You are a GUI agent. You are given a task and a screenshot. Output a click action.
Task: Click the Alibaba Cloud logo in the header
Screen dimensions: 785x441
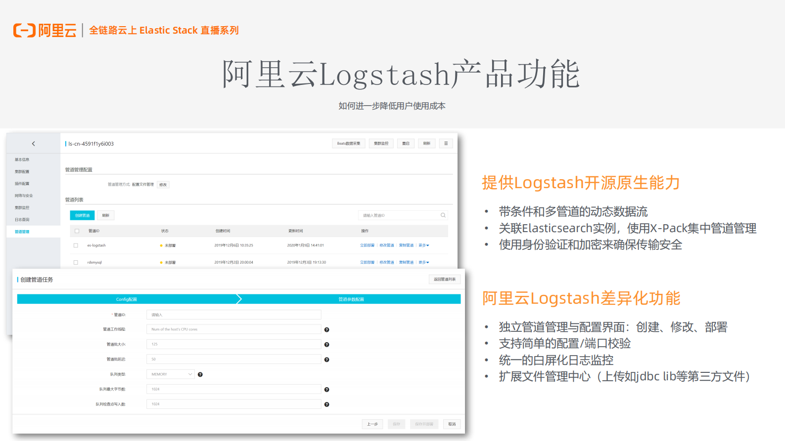point(45,30)
